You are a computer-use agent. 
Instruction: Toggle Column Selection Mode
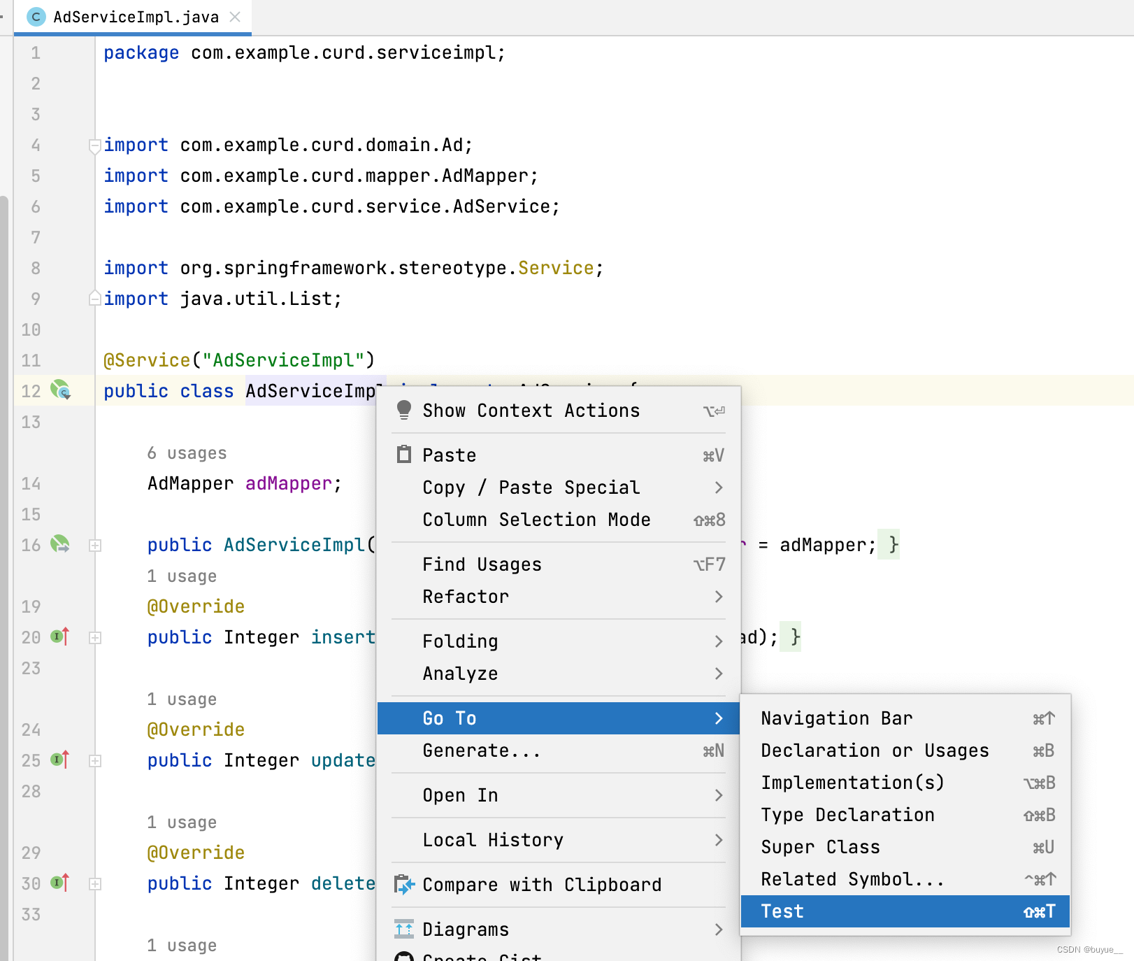559,520
